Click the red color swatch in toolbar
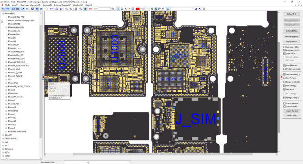The image size is (303, 164). [138, 9]
